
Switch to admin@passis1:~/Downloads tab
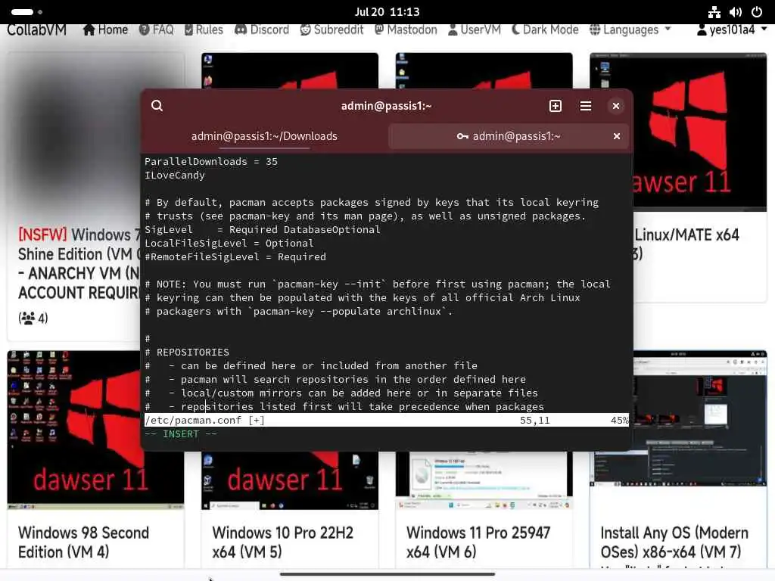coord(264,136)
